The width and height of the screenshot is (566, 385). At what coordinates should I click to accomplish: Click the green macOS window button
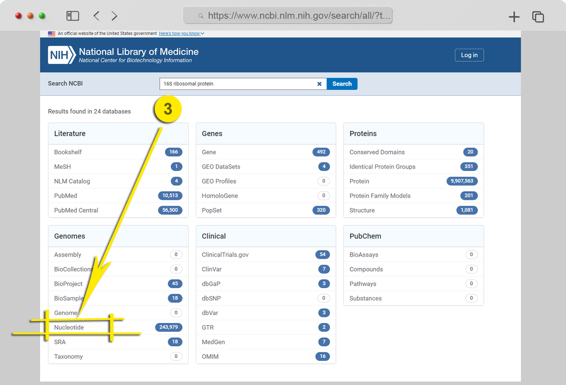click(x=42, y=16)
